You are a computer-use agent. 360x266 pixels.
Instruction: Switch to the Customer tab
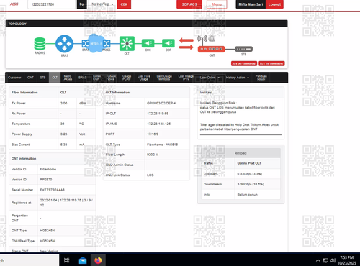14,78
